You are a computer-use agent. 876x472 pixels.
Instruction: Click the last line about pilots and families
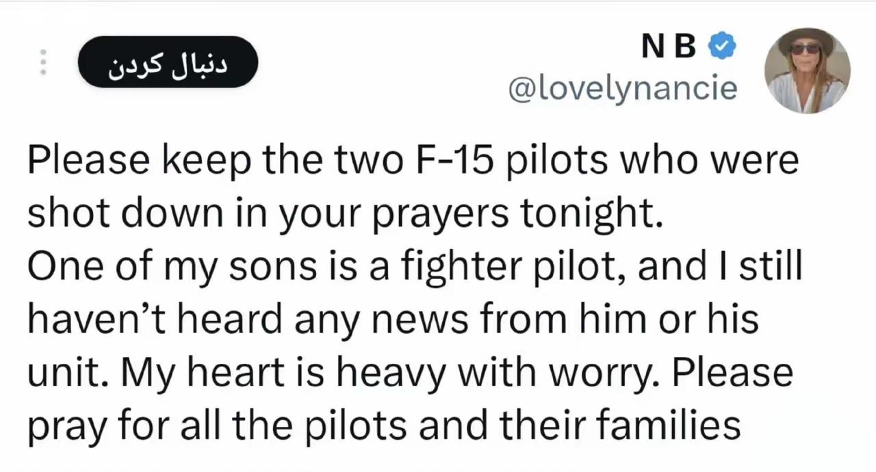(383, 424)
